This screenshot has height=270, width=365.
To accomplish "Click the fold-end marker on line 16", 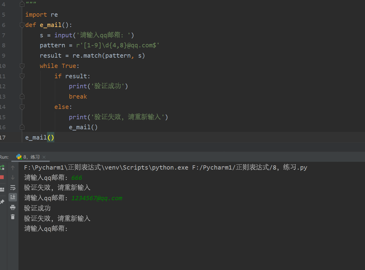I will click(x=22, y=127).
